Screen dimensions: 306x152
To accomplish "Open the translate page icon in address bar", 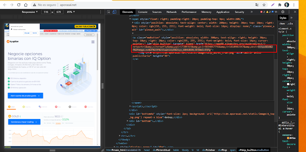I will coord(257,5).
